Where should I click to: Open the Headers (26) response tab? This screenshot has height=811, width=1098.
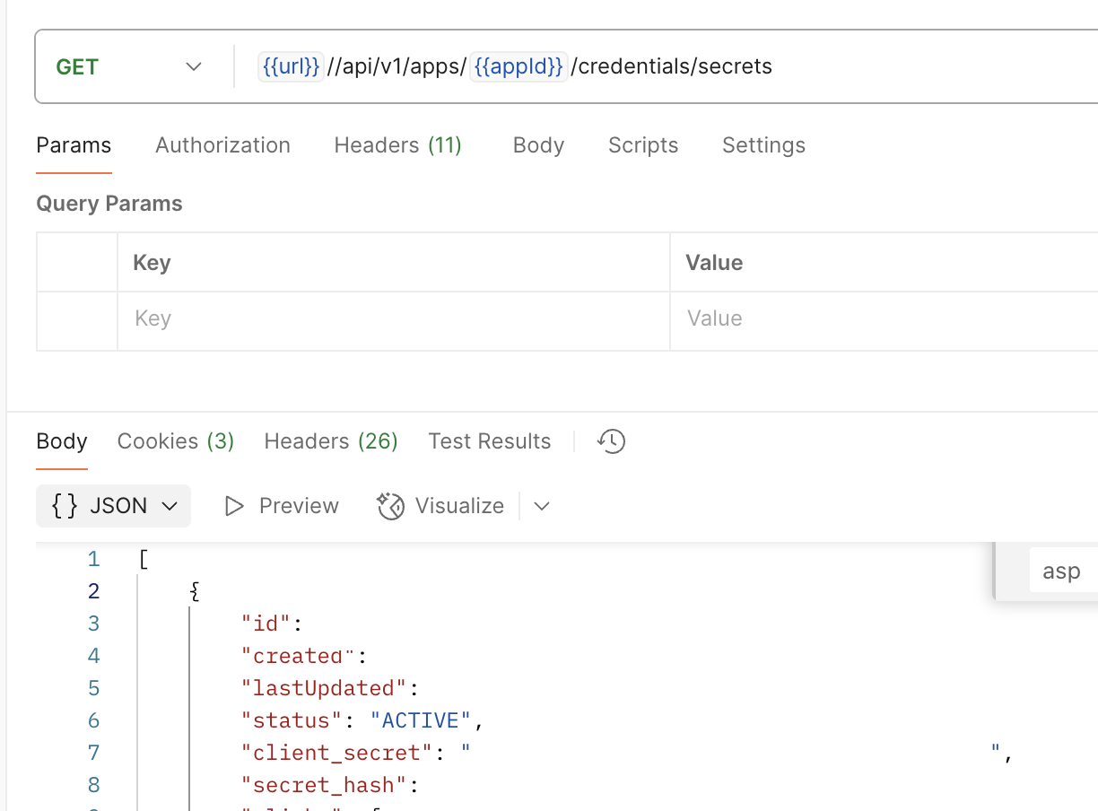click(330, 440)
